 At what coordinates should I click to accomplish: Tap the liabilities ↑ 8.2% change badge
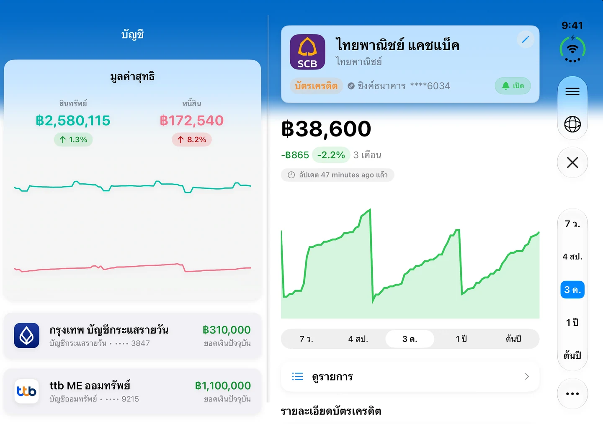click(192, 140)
